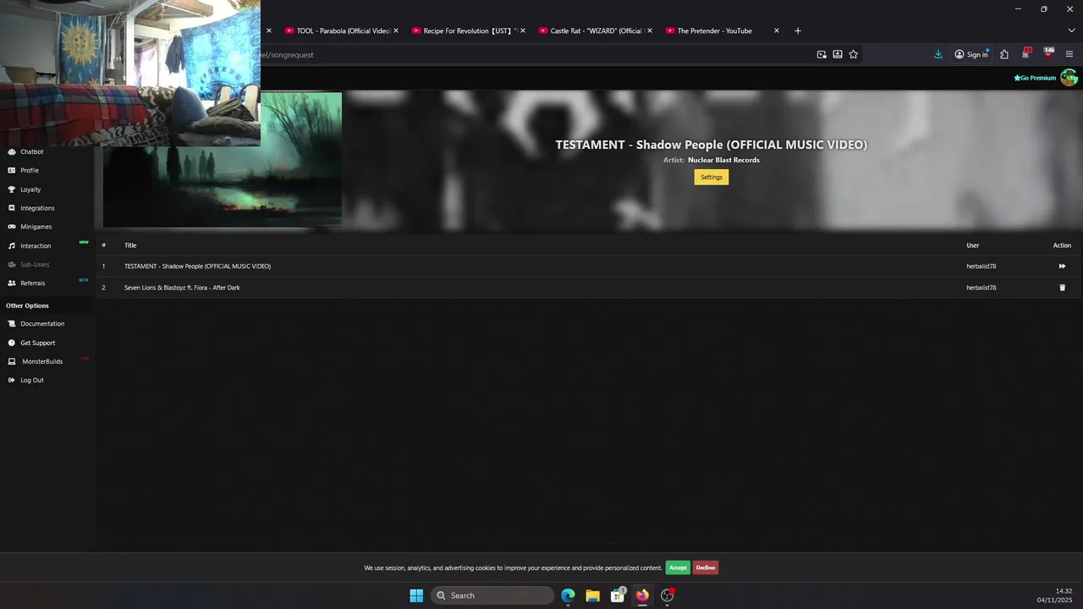Open Integrations in the sidebar
This screenshot has width=1083, height=609.
click(37, 208)
